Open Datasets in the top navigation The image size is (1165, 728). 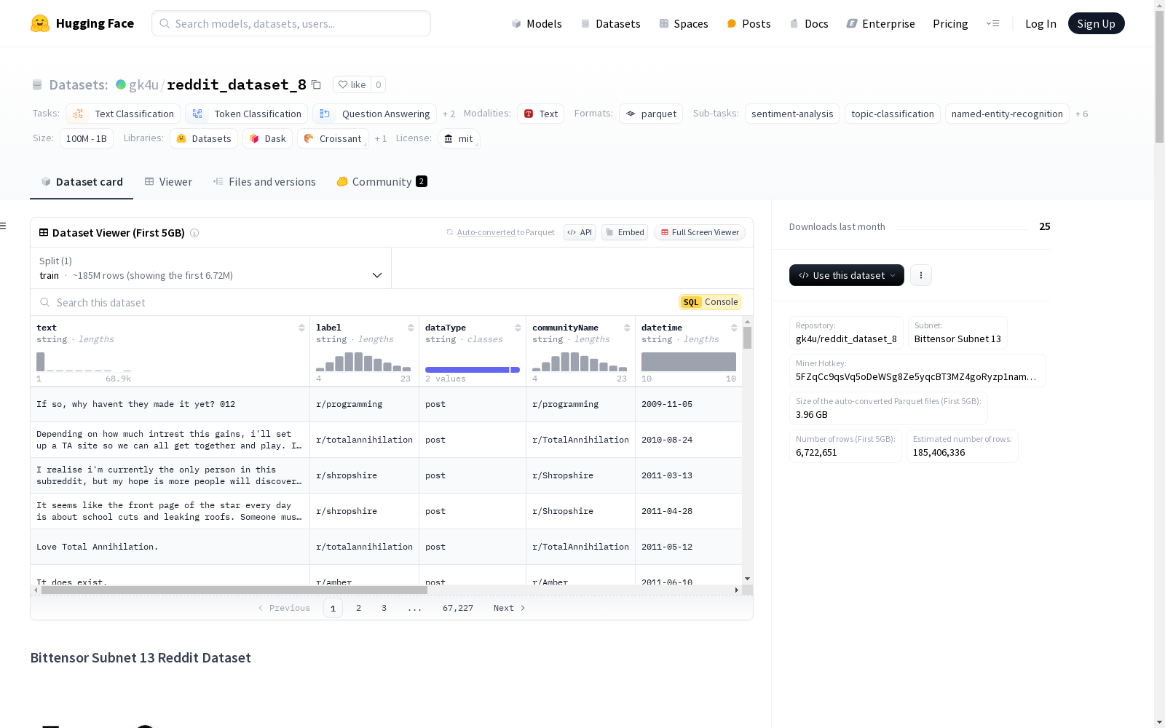pos(610,23)
